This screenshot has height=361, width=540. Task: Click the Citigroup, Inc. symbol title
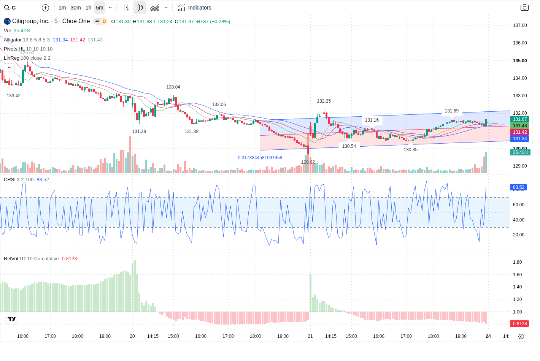click(x=51, y=21)
